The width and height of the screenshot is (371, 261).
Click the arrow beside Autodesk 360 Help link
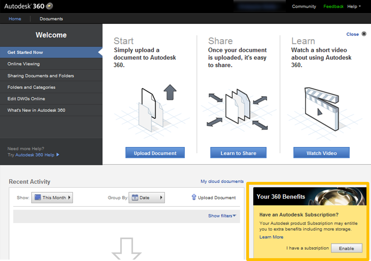point(58,155)
